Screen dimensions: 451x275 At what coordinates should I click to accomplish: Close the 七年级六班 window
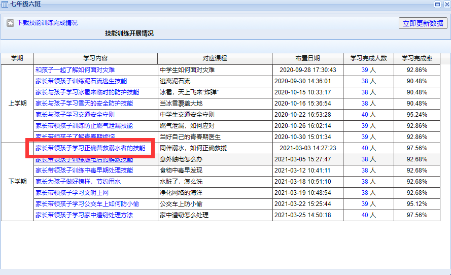(x=445, y=4)
